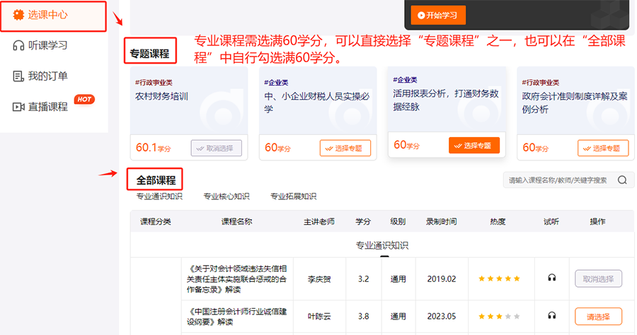Play audio preview for 叶陈云's course
637x335 pixels.
[x=552, y=316]
